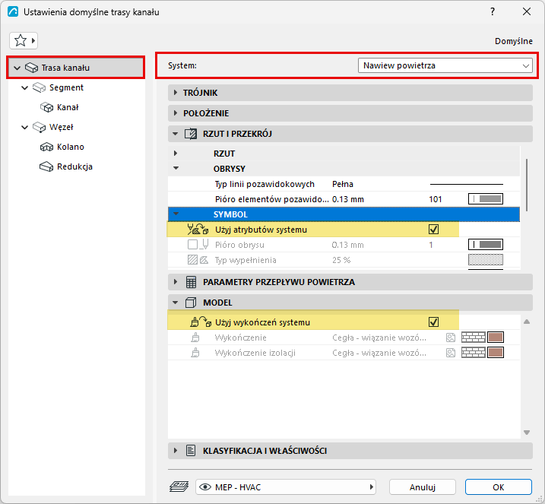545x504 pixels.
Task: Open the help question mark
Action: tap(493, 12)
